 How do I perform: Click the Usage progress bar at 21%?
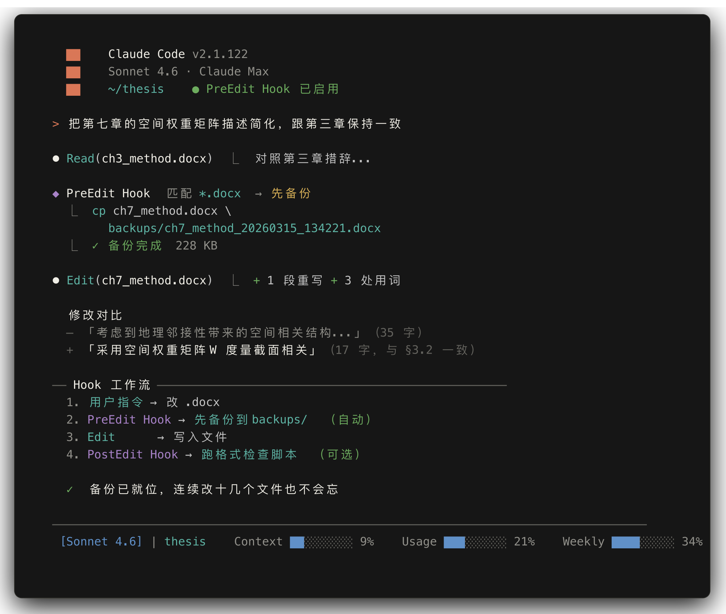pos(475,542)
